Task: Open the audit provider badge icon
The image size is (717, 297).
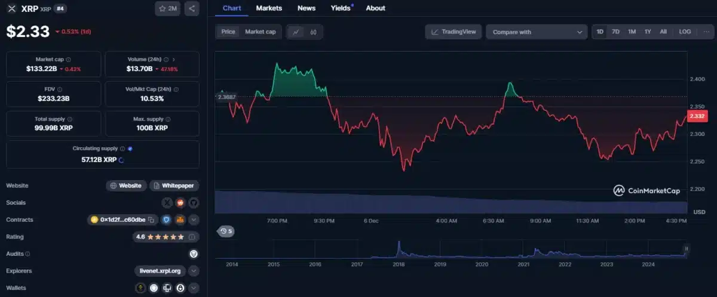Action: 194,253
